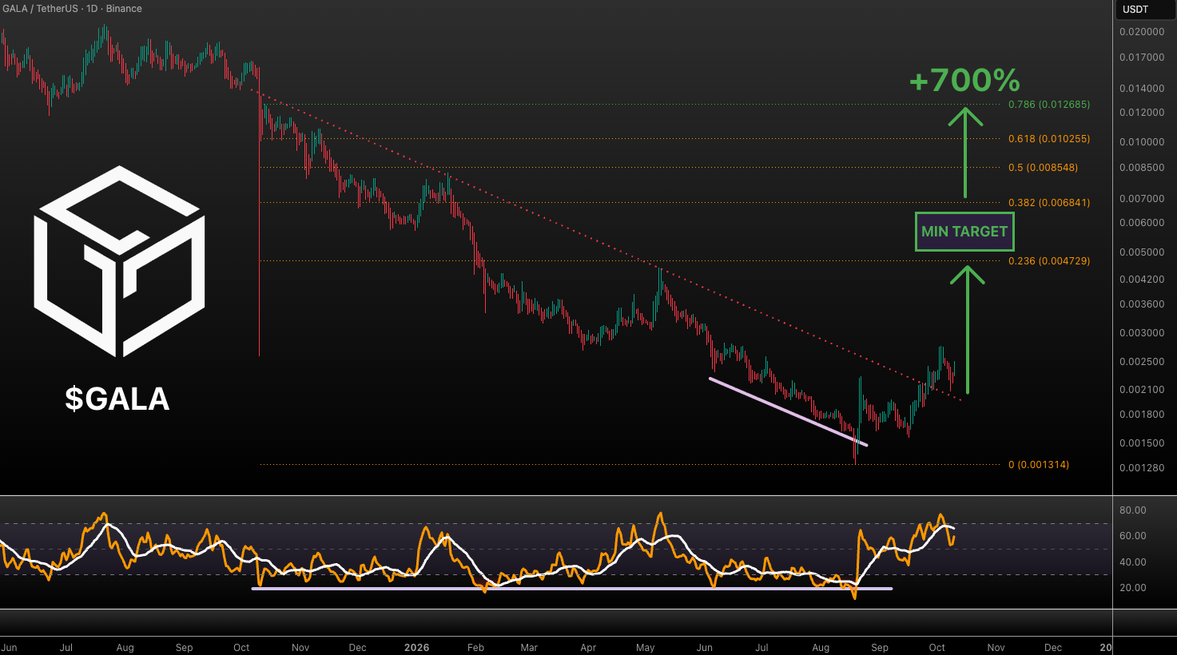This screenshot has width=1177, height=655.
Task: Select the +700% text annotation
Action: click(x=964, y=80)
